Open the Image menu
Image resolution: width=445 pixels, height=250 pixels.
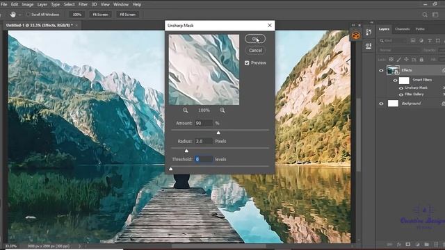click(28, 5)
